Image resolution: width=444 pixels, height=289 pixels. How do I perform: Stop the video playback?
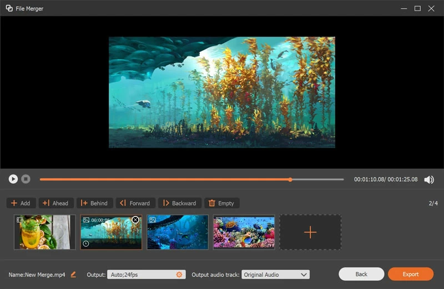click(26, 179)
